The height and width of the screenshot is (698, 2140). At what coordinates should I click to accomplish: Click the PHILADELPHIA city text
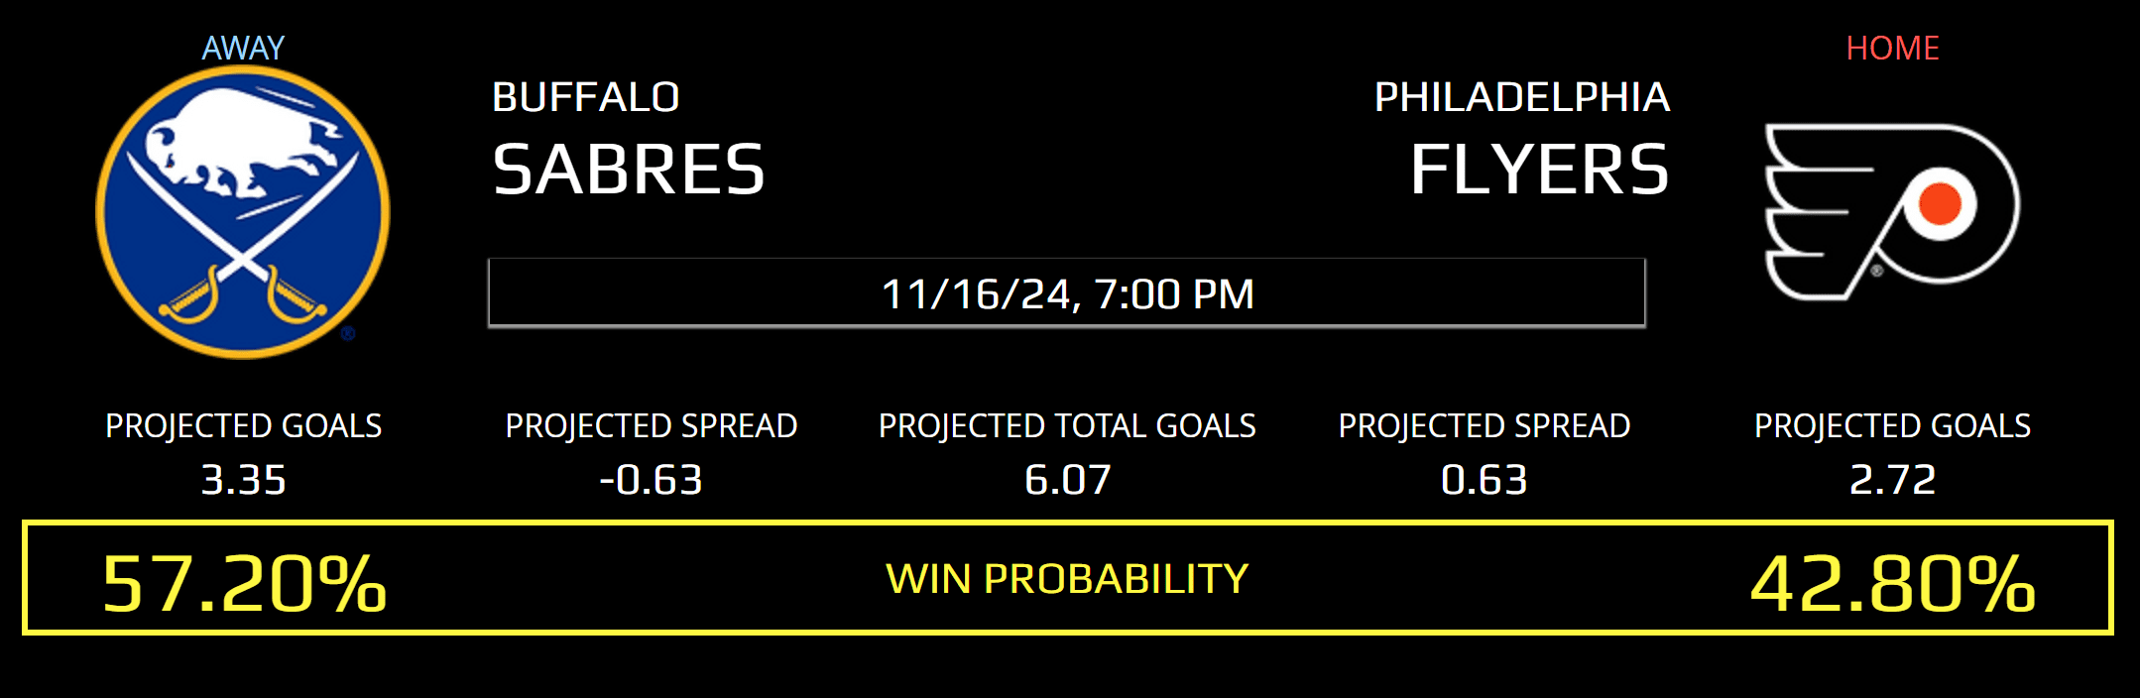pos(1521,97)
